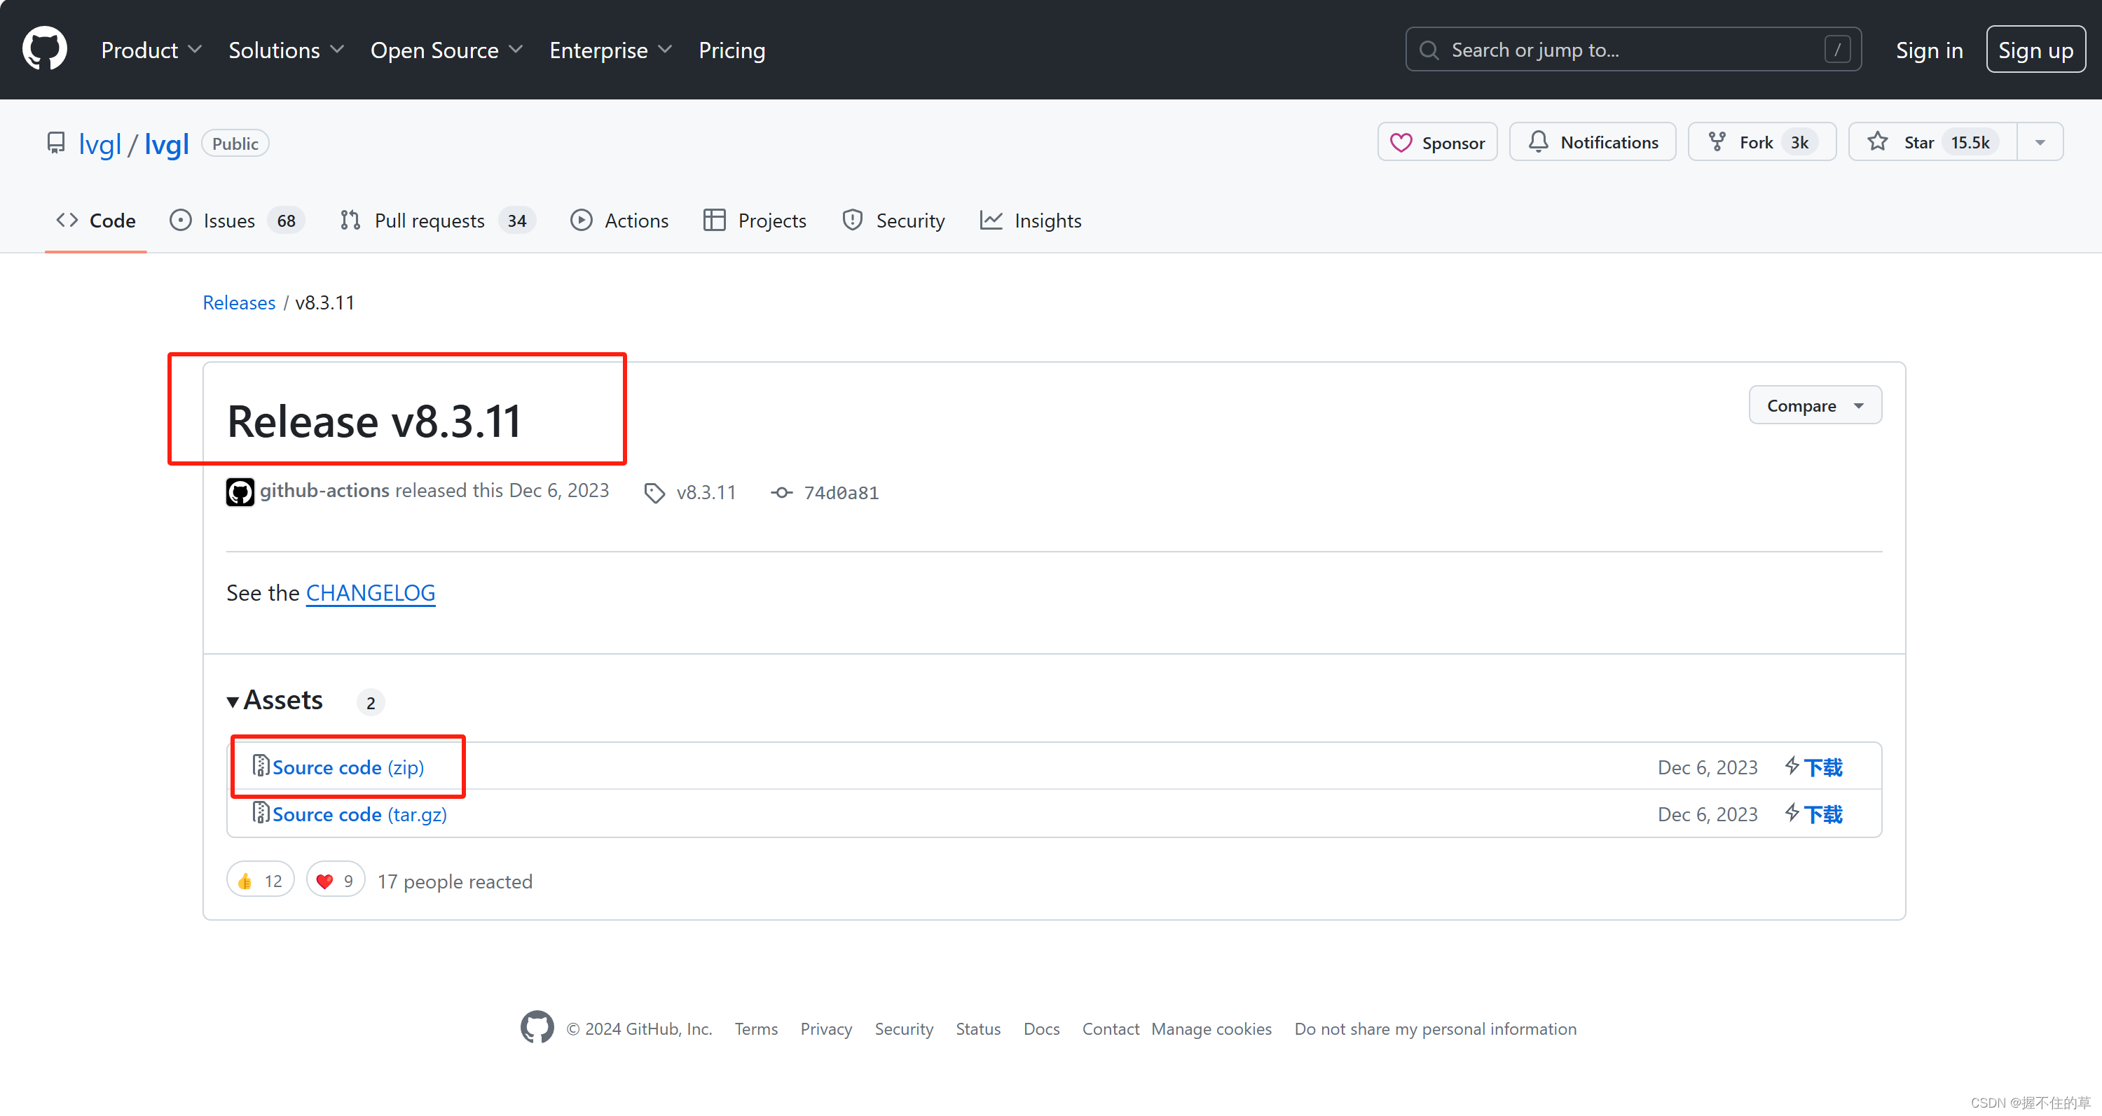The image size is (2102, 1116).
Task: Click the tar.gz file icon
Action: [261, 813]
